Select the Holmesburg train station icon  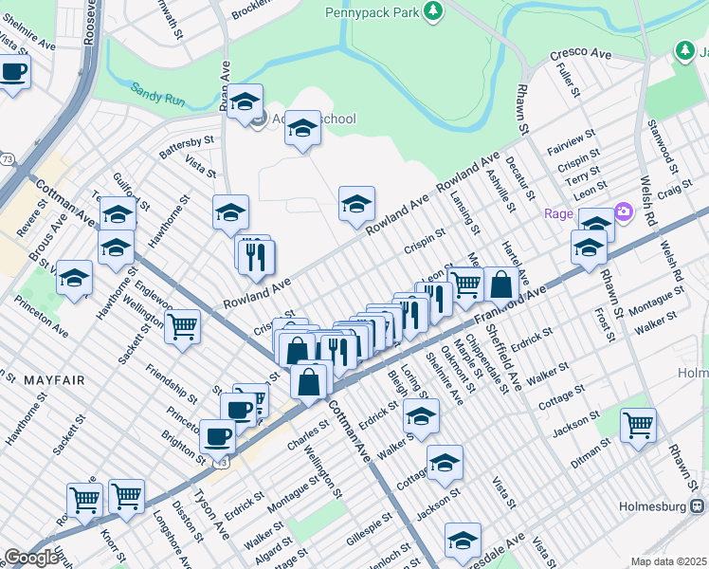(697, 506)
